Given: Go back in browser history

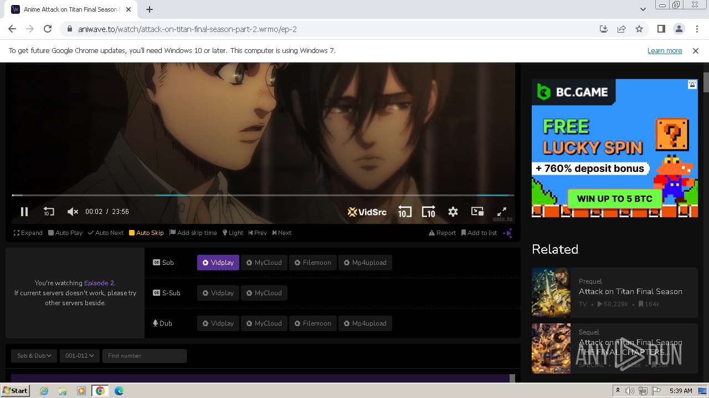Looking at the screenshot, I should [x=12, y=29].
